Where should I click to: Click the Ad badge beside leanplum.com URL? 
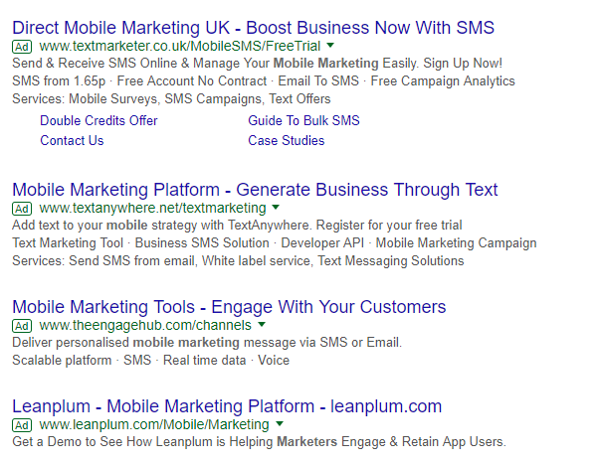click(x=22, y=425)
